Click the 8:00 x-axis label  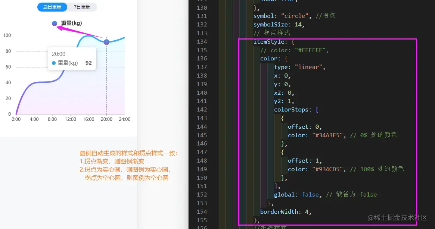52,119
